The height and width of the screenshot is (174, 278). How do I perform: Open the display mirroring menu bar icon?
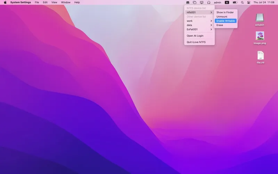tap(202, 2)
